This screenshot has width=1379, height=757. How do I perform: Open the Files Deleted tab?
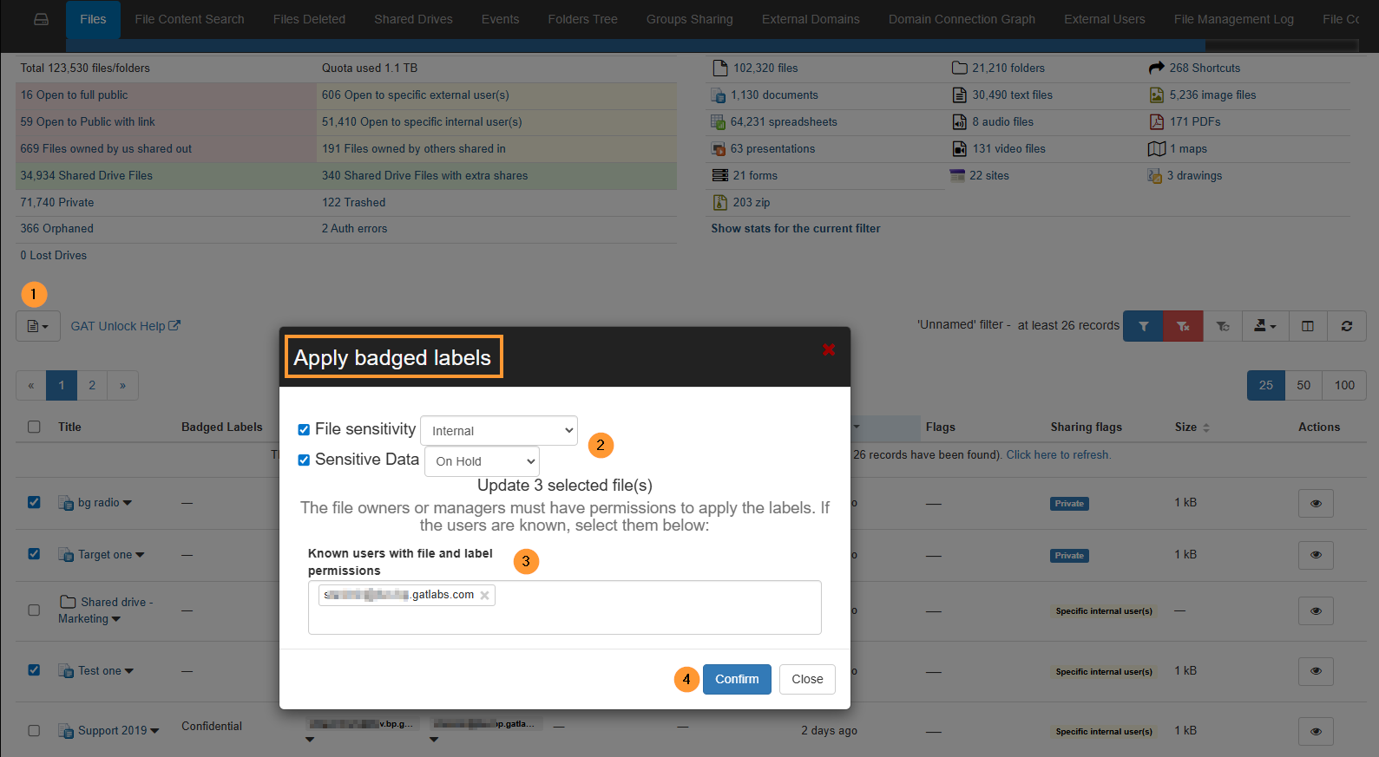309,19
